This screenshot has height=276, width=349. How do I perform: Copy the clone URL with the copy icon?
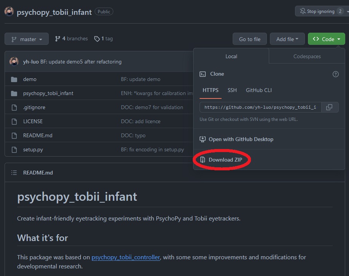point(330,107)
